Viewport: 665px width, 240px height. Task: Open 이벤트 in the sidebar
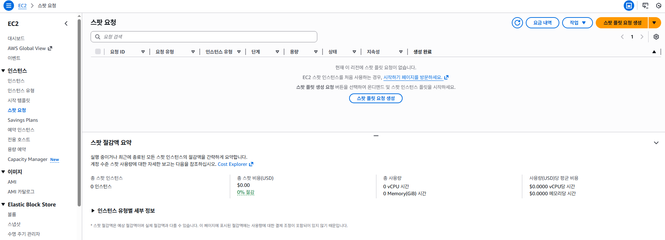click(14, 58)
